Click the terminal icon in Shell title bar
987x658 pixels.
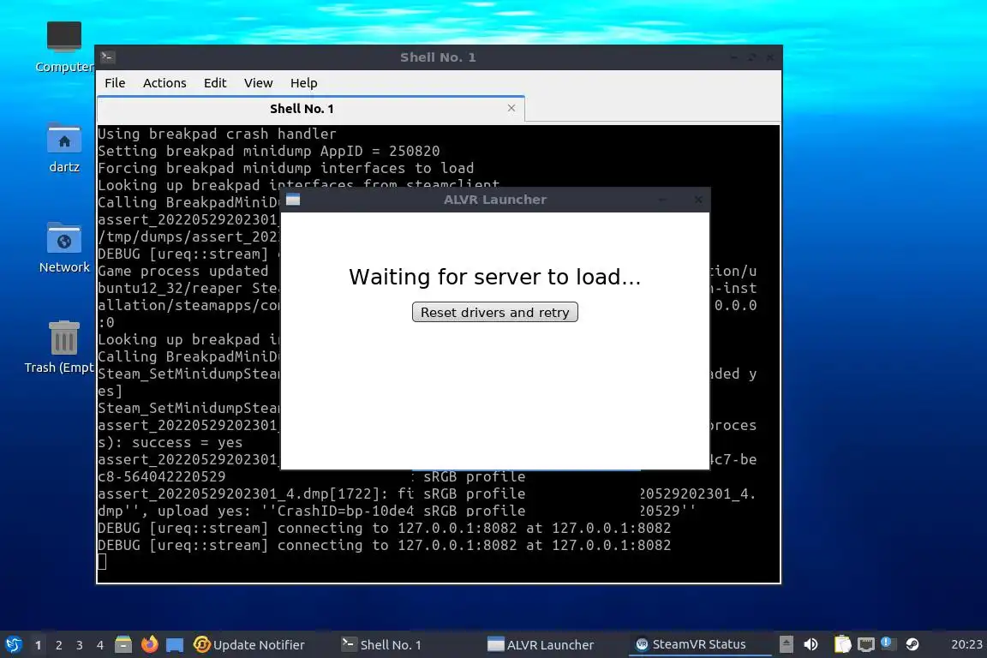coord(107,57)
